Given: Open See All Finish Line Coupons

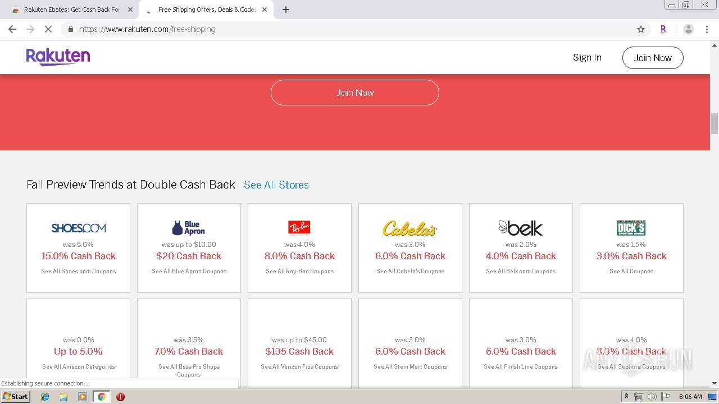Looking at the screenshot, I should (521, 366).
